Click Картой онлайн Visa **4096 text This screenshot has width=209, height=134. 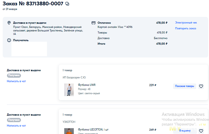(x=115, y=27)
